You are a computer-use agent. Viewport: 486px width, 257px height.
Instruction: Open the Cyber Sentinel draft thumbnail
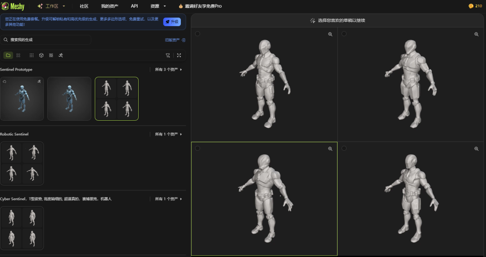click(22, 228)
